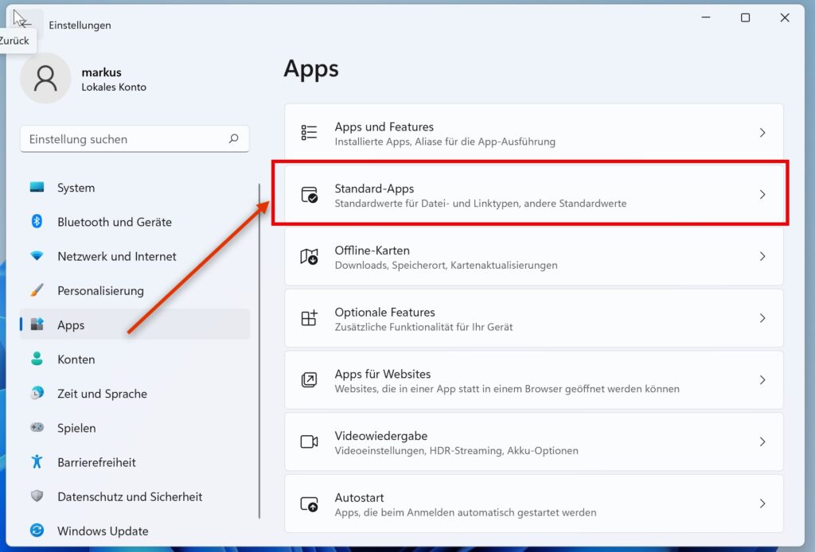Click the Apps und Features list icon
This screenshot has height=552, width=815.
click(x=309, y=133)
